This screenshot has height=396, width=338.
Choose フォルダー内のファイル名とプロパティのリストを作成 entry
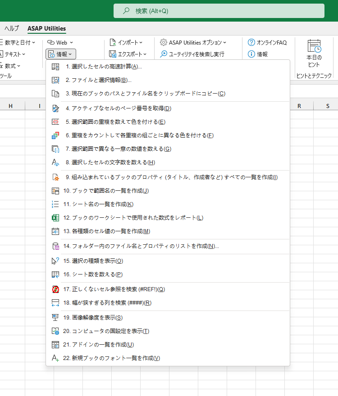[x=168, y=246]
